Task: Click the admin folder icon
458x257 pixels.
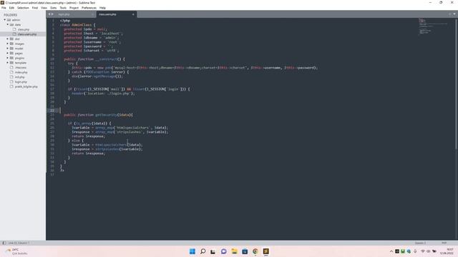Action: pyautogui.click(x=9, y=20)
